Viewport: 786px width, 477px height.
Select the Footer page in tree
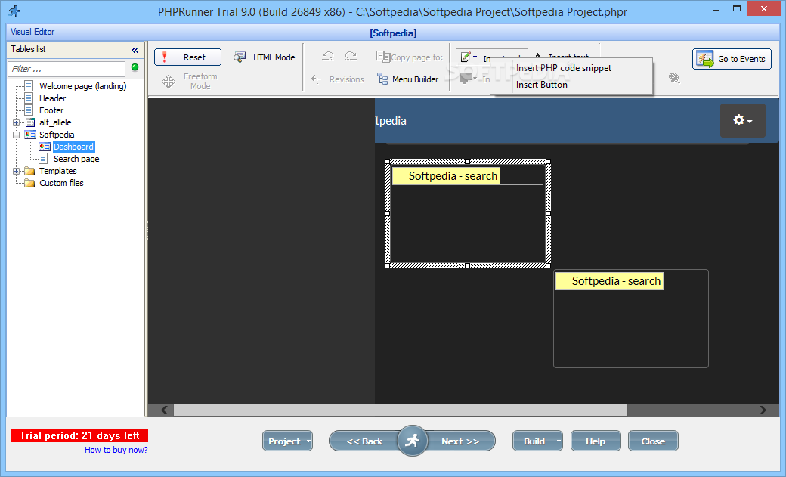pos(51,110)
